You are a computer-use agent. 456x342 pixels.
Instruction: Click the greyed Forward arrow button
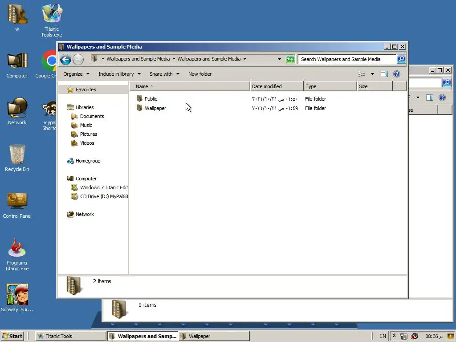[78, 60]
